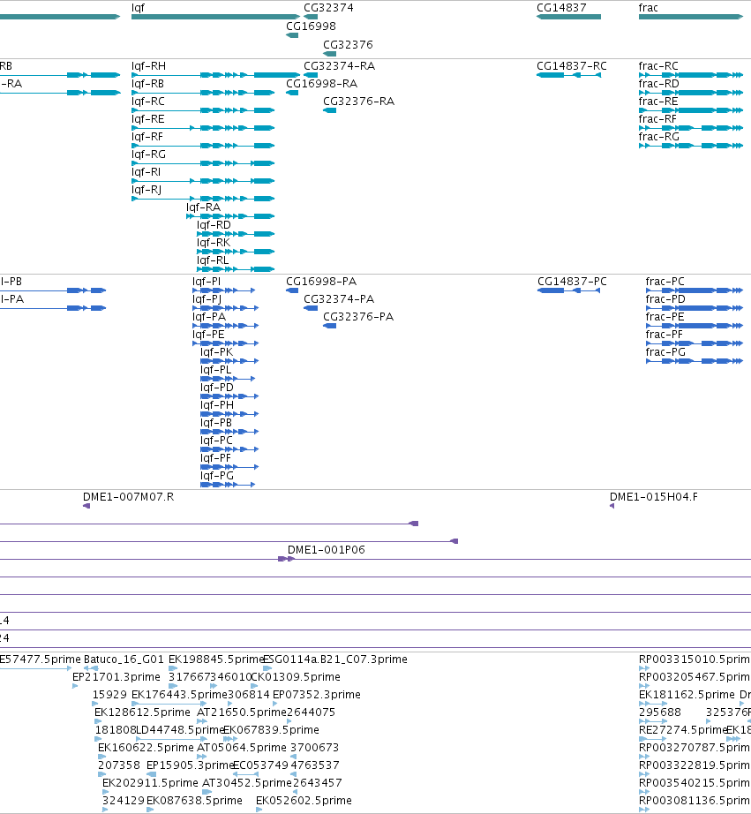The width and height of the screenshot is (751, 814).
Task: Click transcript lqf-RH
Action: (148, 66)
